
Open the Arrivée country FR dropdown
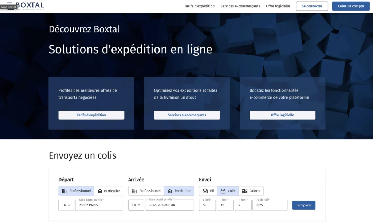pos(136,205)
